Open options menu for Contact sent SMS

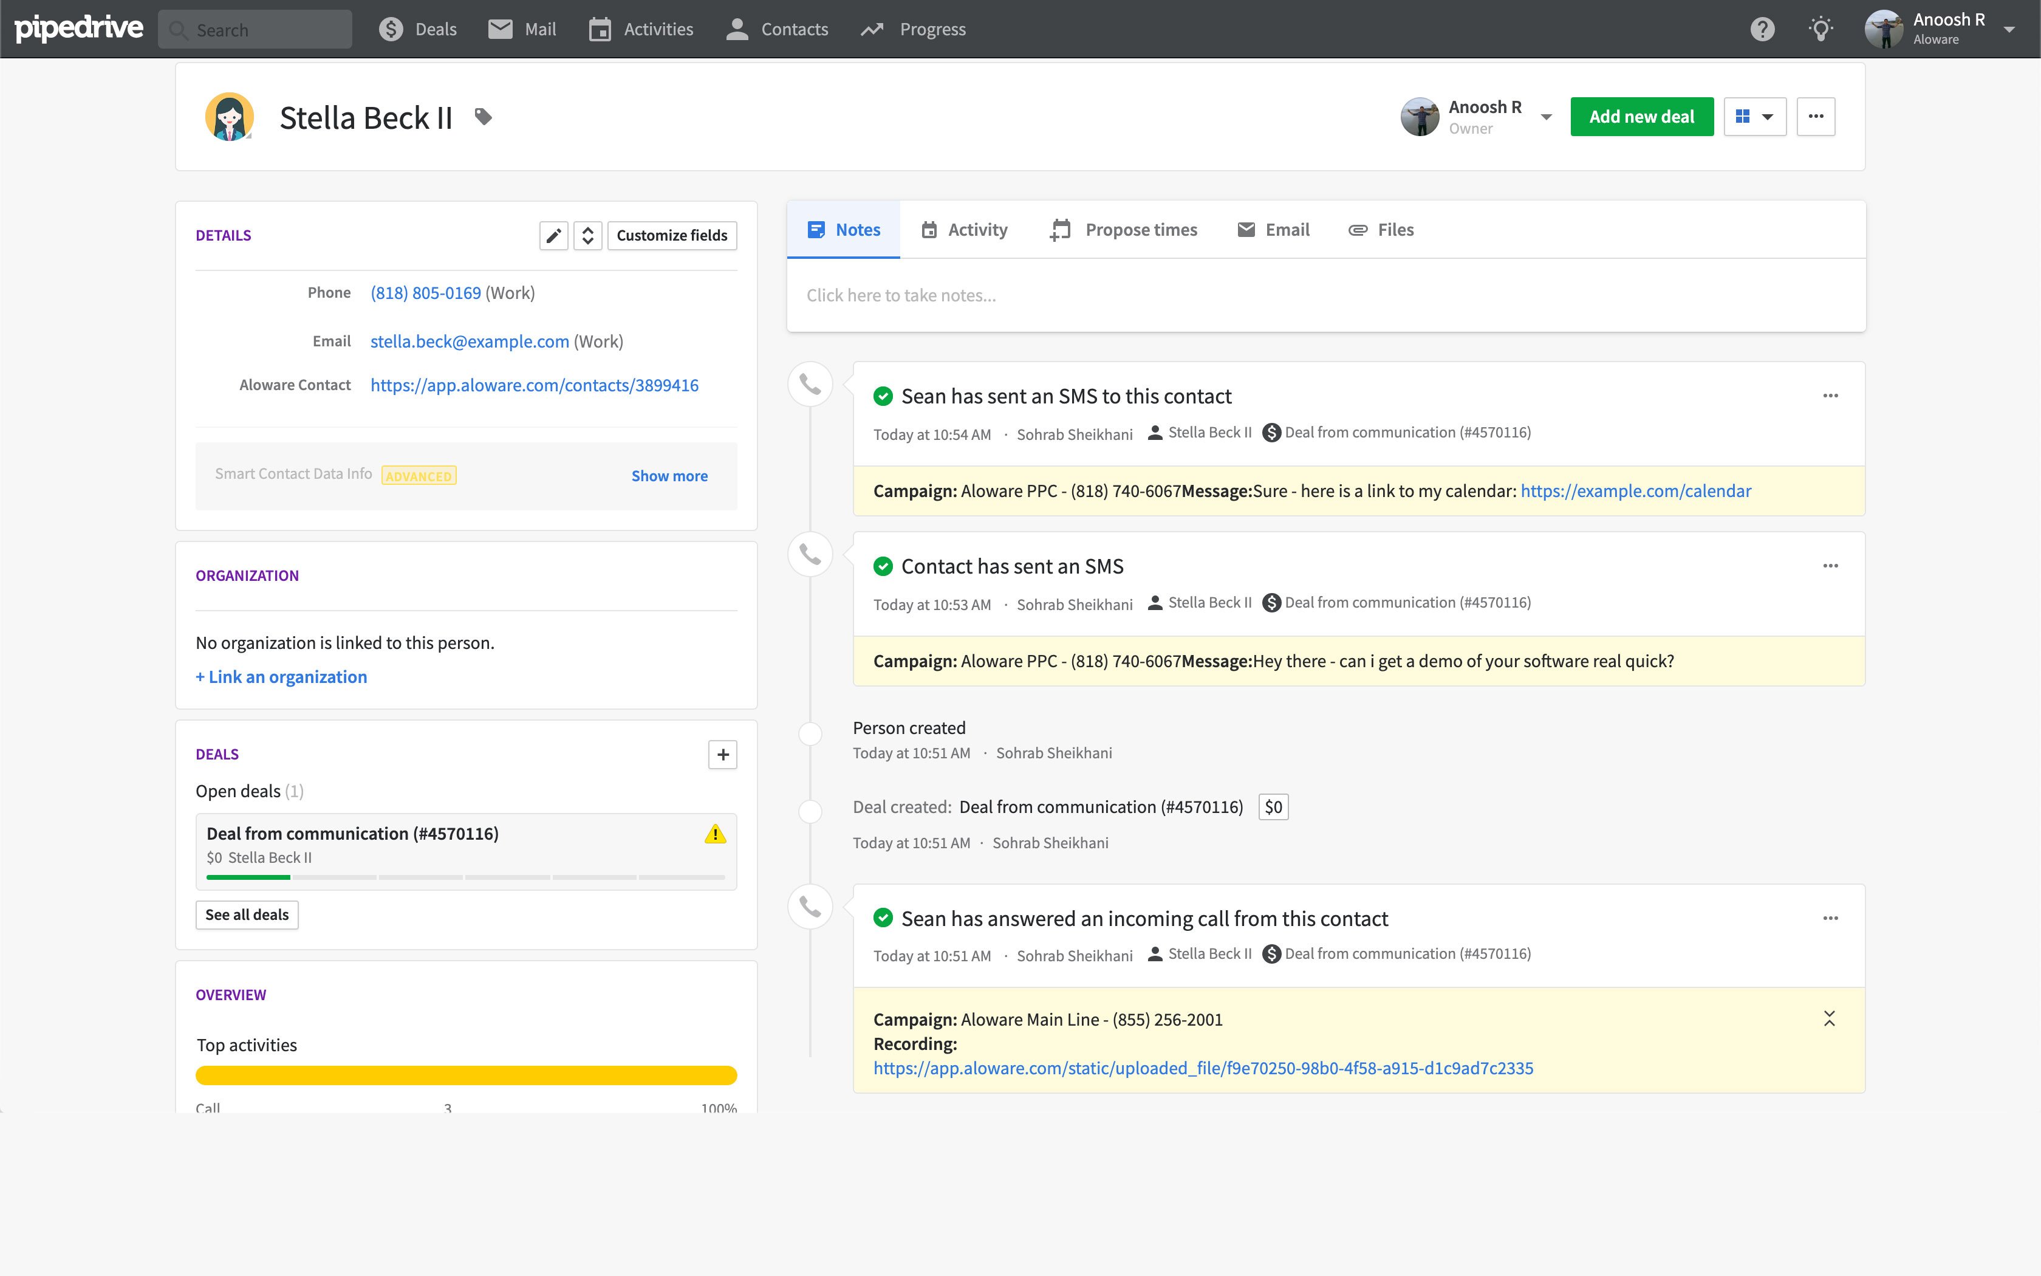[x=1830, y=566]
